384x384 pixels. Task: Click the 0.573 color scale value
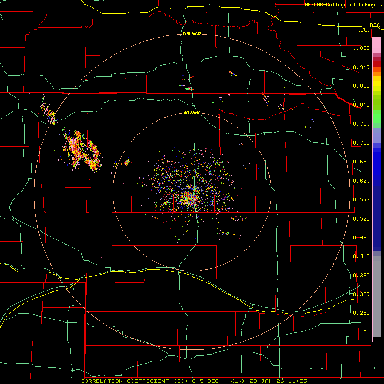pos(361,200)
